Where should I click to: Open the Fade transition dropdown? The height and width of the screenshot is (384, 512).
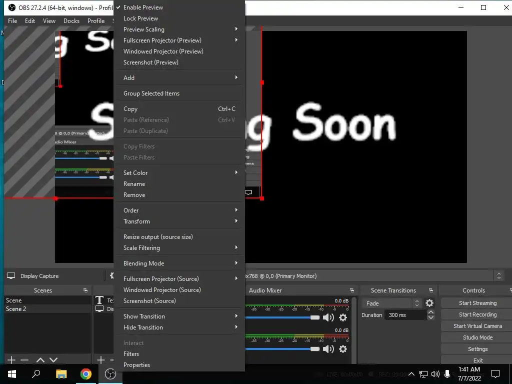[391, 303]
